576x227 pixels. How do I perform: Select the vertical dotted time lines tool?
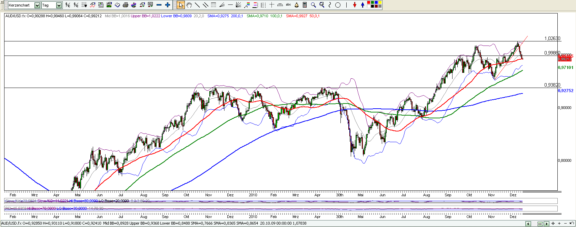tap(264, 5)
